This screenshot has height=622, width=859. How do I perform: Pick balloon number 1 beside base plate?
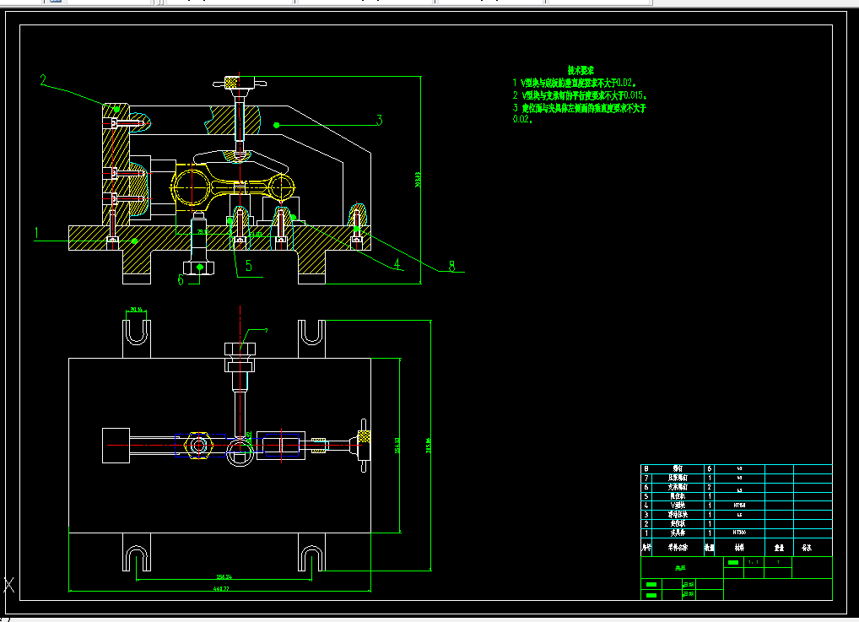(x=36, y=234)
